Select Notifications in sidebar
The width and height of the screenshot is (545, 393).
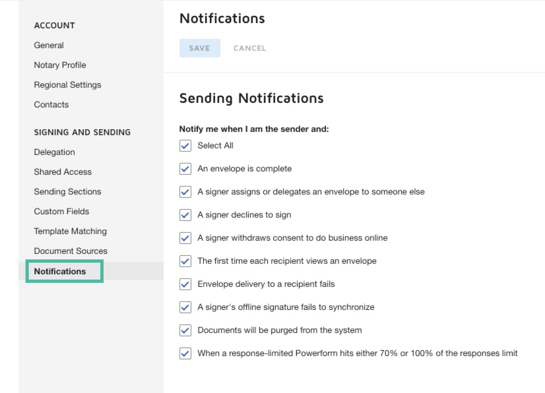pos(60,271)
